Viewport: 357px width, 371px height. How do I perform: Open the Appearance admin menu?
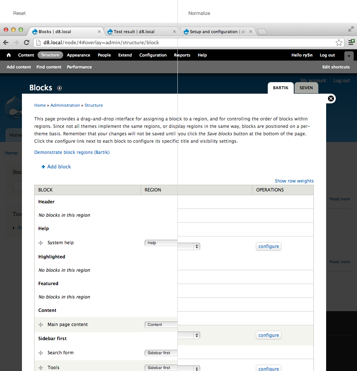tap(78, 55)
